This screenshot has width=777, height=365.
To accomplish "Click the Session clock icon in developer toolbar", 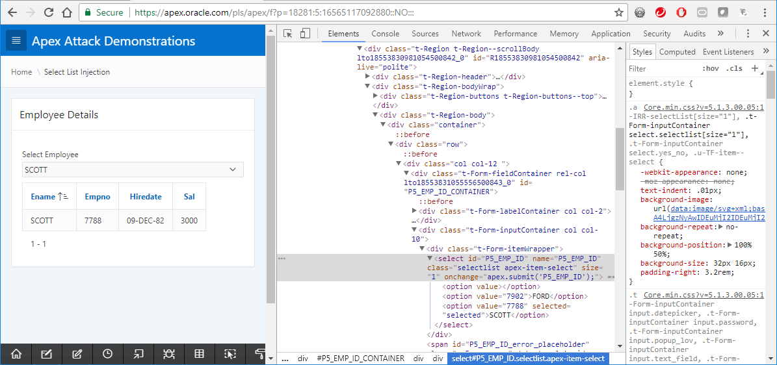I will click(x=107, y=353).
